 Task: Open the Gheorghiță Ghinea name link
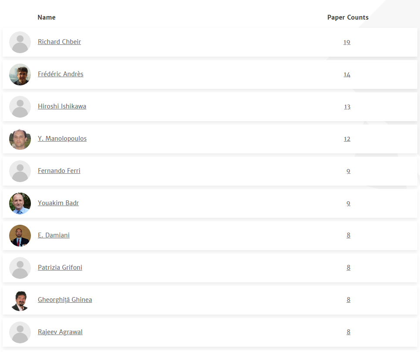[x=65, y=300]
